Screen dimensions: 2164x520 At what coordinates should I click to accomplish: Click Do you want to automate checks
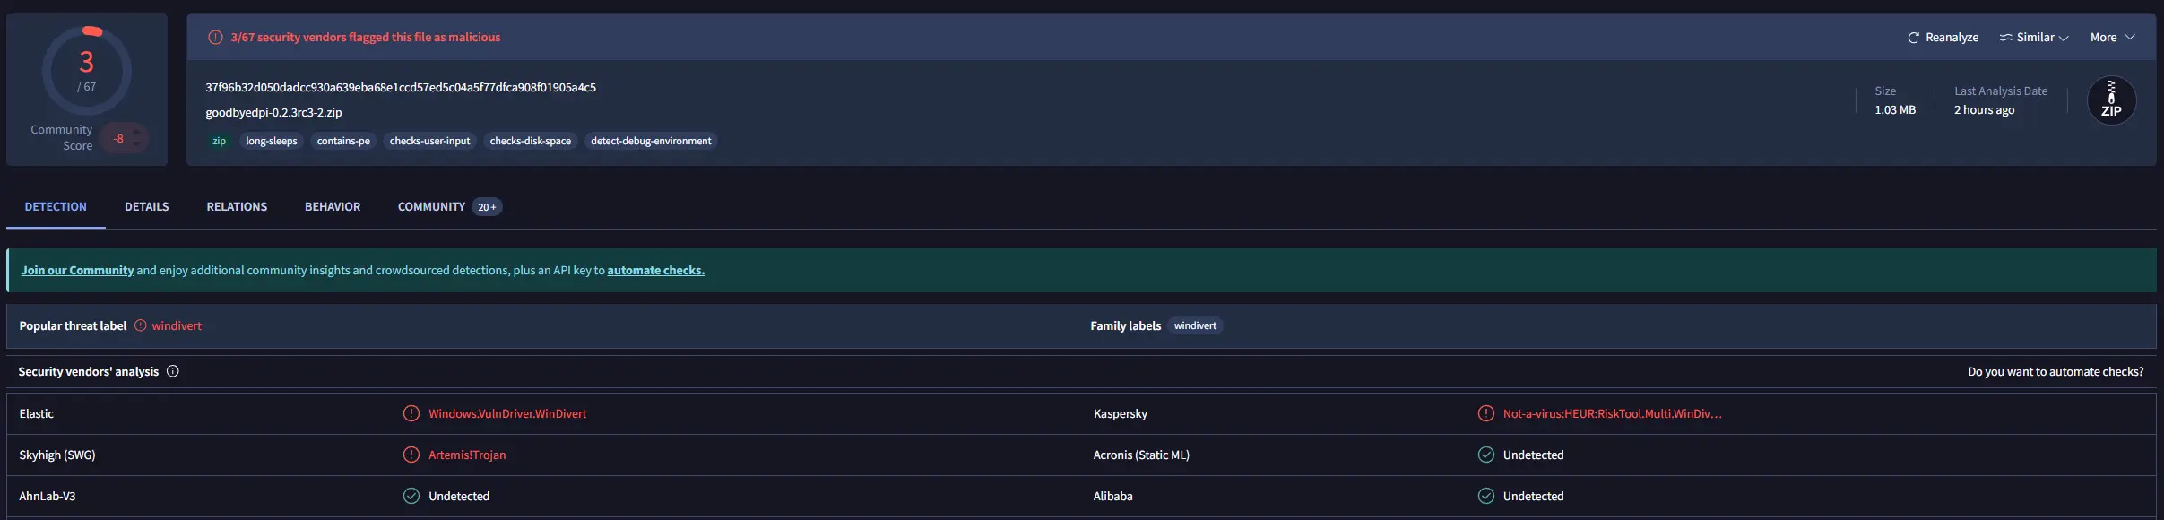tap(2056, 372)
